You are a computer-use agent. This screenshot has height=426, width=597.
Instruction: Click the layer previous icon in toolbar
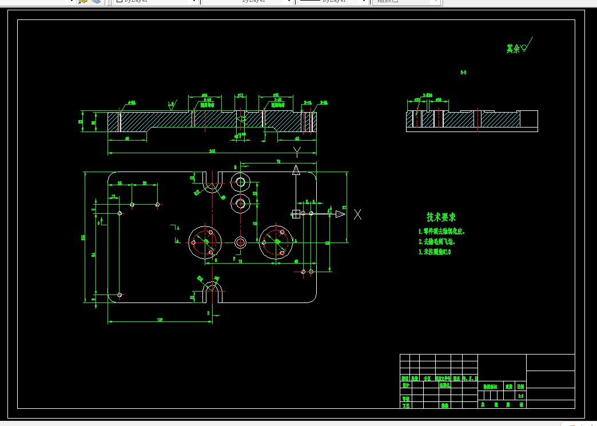coord(82,2)
